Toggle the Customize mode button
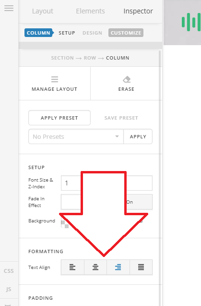 click(x=126, y=33)
